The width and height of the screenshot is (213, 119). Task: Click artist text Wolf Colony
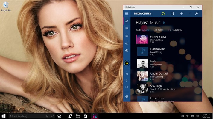[156, 65]
